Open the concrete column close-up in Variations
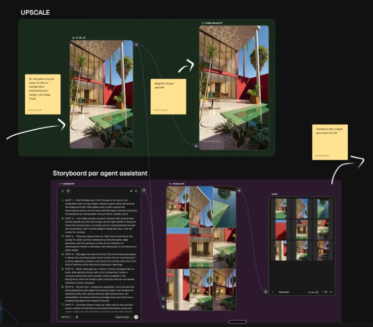 [x=178, y=290]
